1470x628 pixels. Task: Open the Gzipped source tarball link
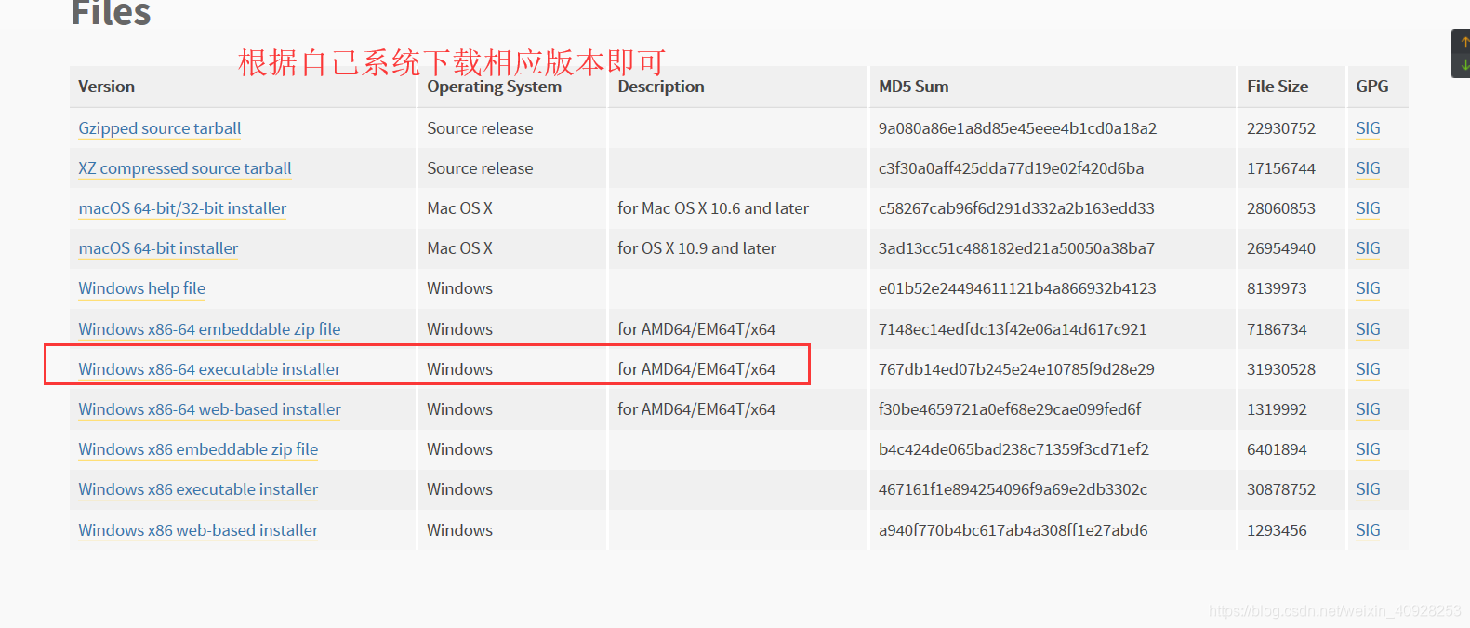click(159, 128)
